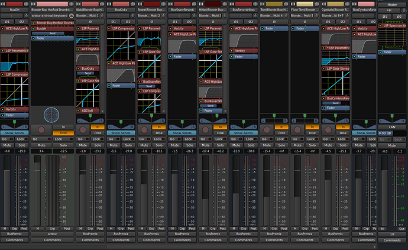Open BusPremix output selector on BusOH strip
The image size is (408, 250).
[x=14, y=234]
